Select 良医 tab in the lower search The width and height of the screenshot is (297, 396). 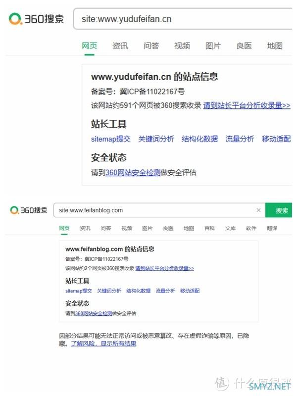[168, 228]
